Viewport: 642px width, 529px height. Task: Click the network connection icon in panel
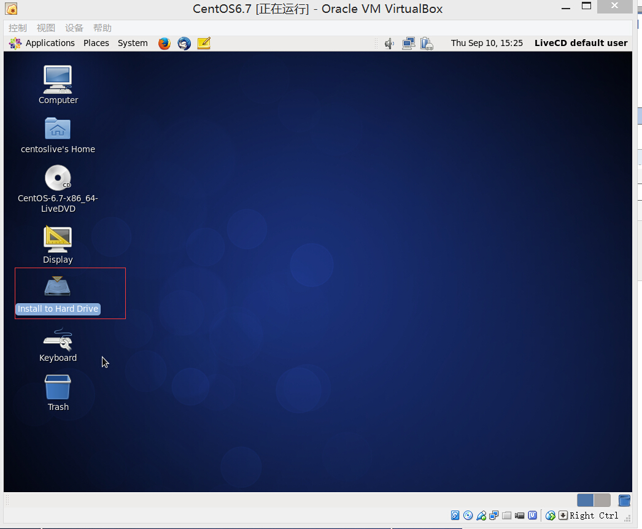point(409,43)
